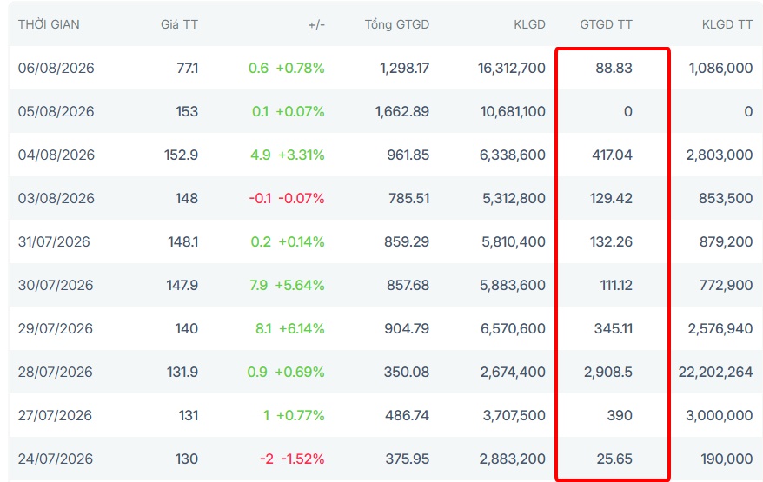Select the date 28/07/2026
763x482 pixels.
pyautogui.click(x=56, y=372)
